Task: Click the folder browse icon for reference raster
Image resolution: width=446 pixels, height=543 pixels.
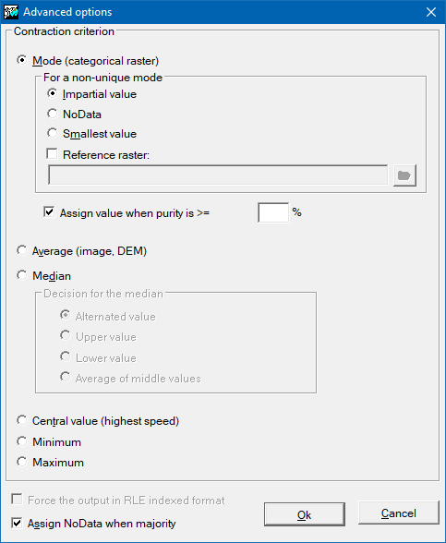Action: point(404,175)
